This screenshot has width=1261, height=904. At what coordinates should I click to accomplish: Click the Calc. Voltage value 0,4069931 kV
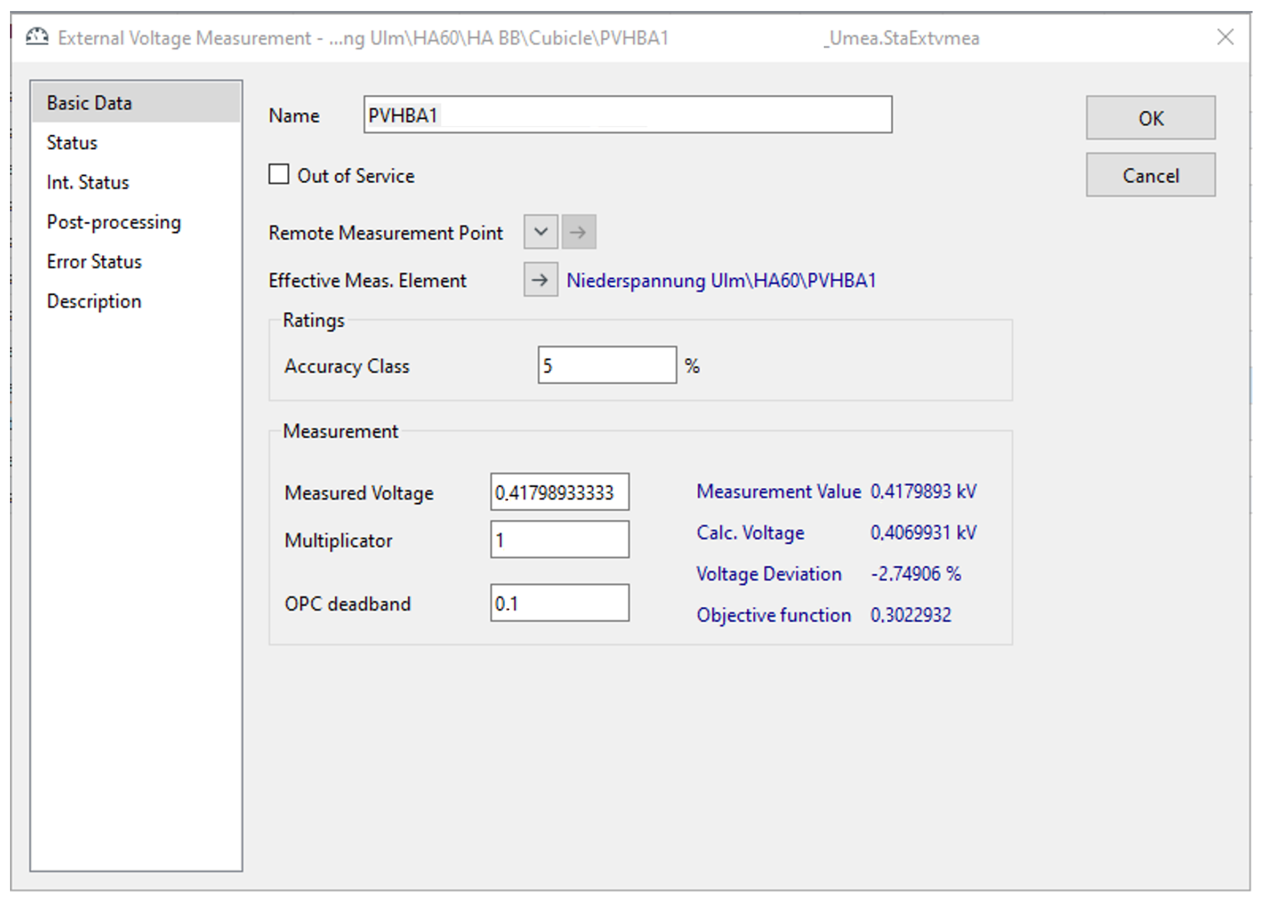(x=923, y=532)
